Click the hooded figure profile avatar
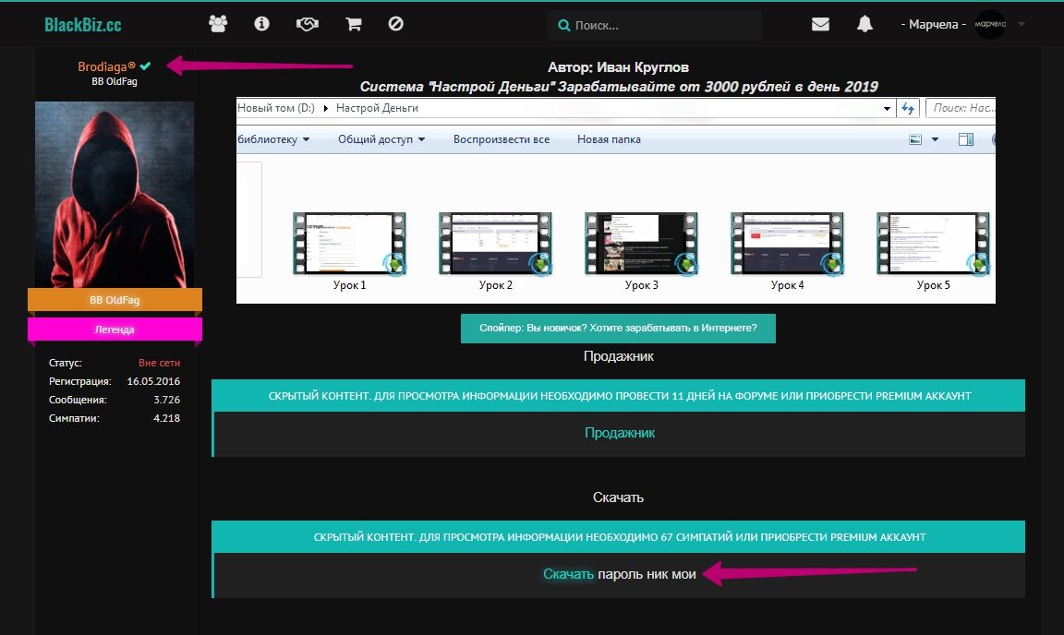 (x=115, y=195)
